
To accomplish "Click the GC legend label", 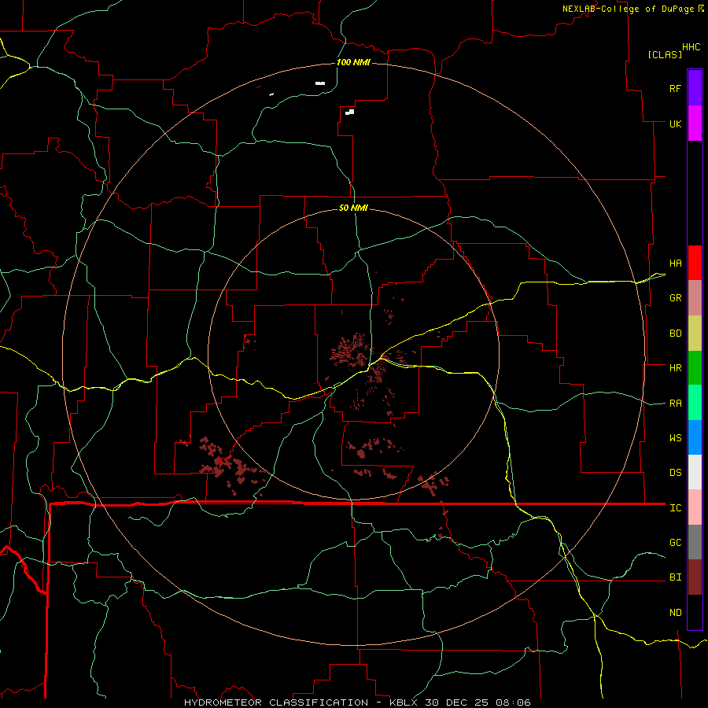I will [x=675, y=543].
